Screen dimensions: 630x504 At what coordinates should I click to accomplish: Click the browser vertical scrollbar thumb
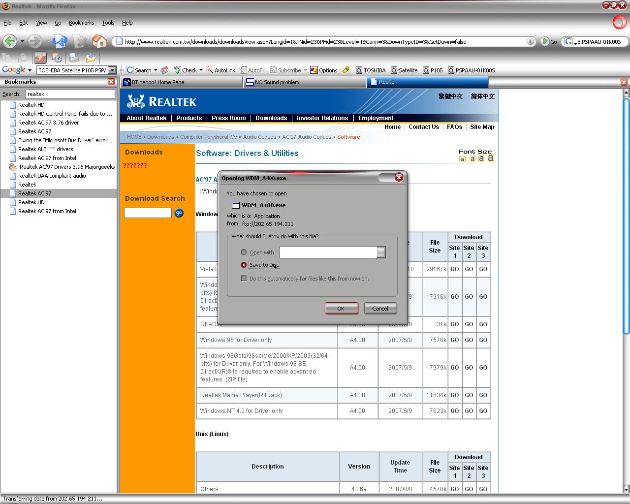pos(626,217)
